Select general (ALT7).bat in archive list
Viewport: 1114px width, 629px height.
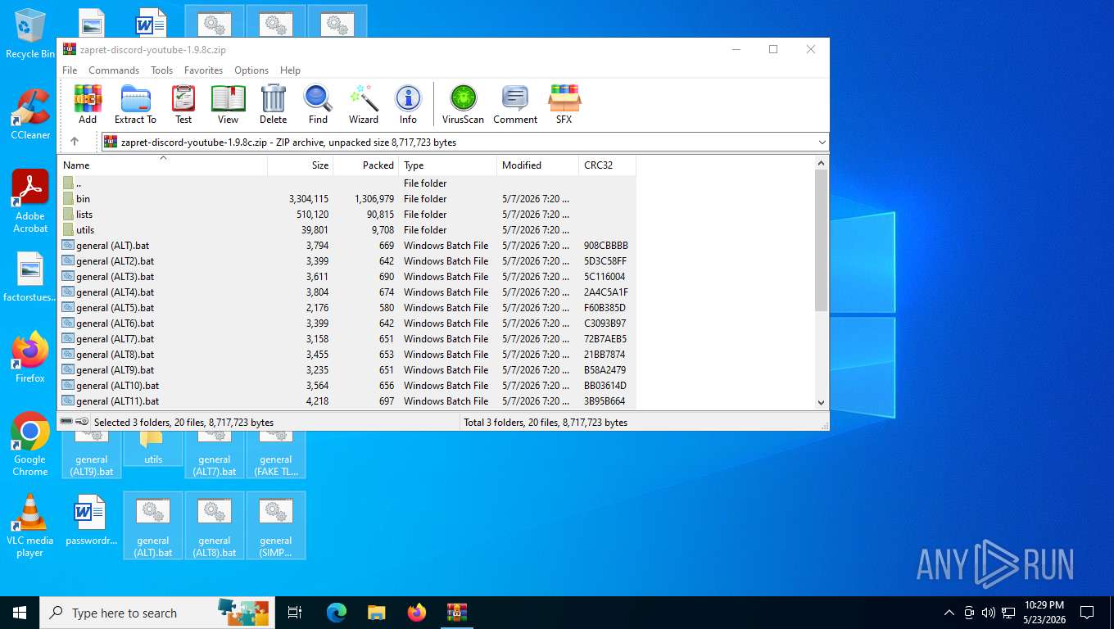[346, 339]
